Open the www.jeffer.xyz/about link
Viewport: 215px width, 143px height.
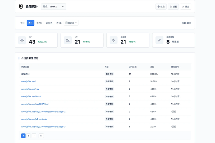pos(31,97)
